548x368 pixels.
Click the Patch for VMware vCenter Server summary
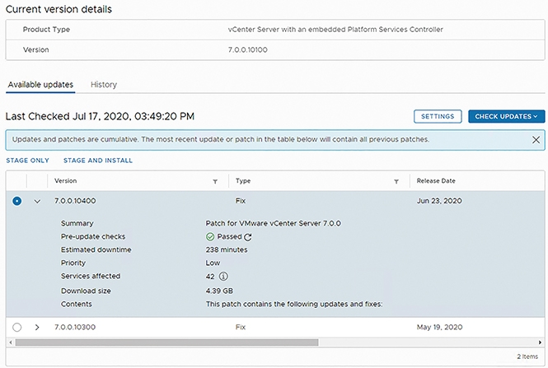pyautogui.click(x=274, y=223)
